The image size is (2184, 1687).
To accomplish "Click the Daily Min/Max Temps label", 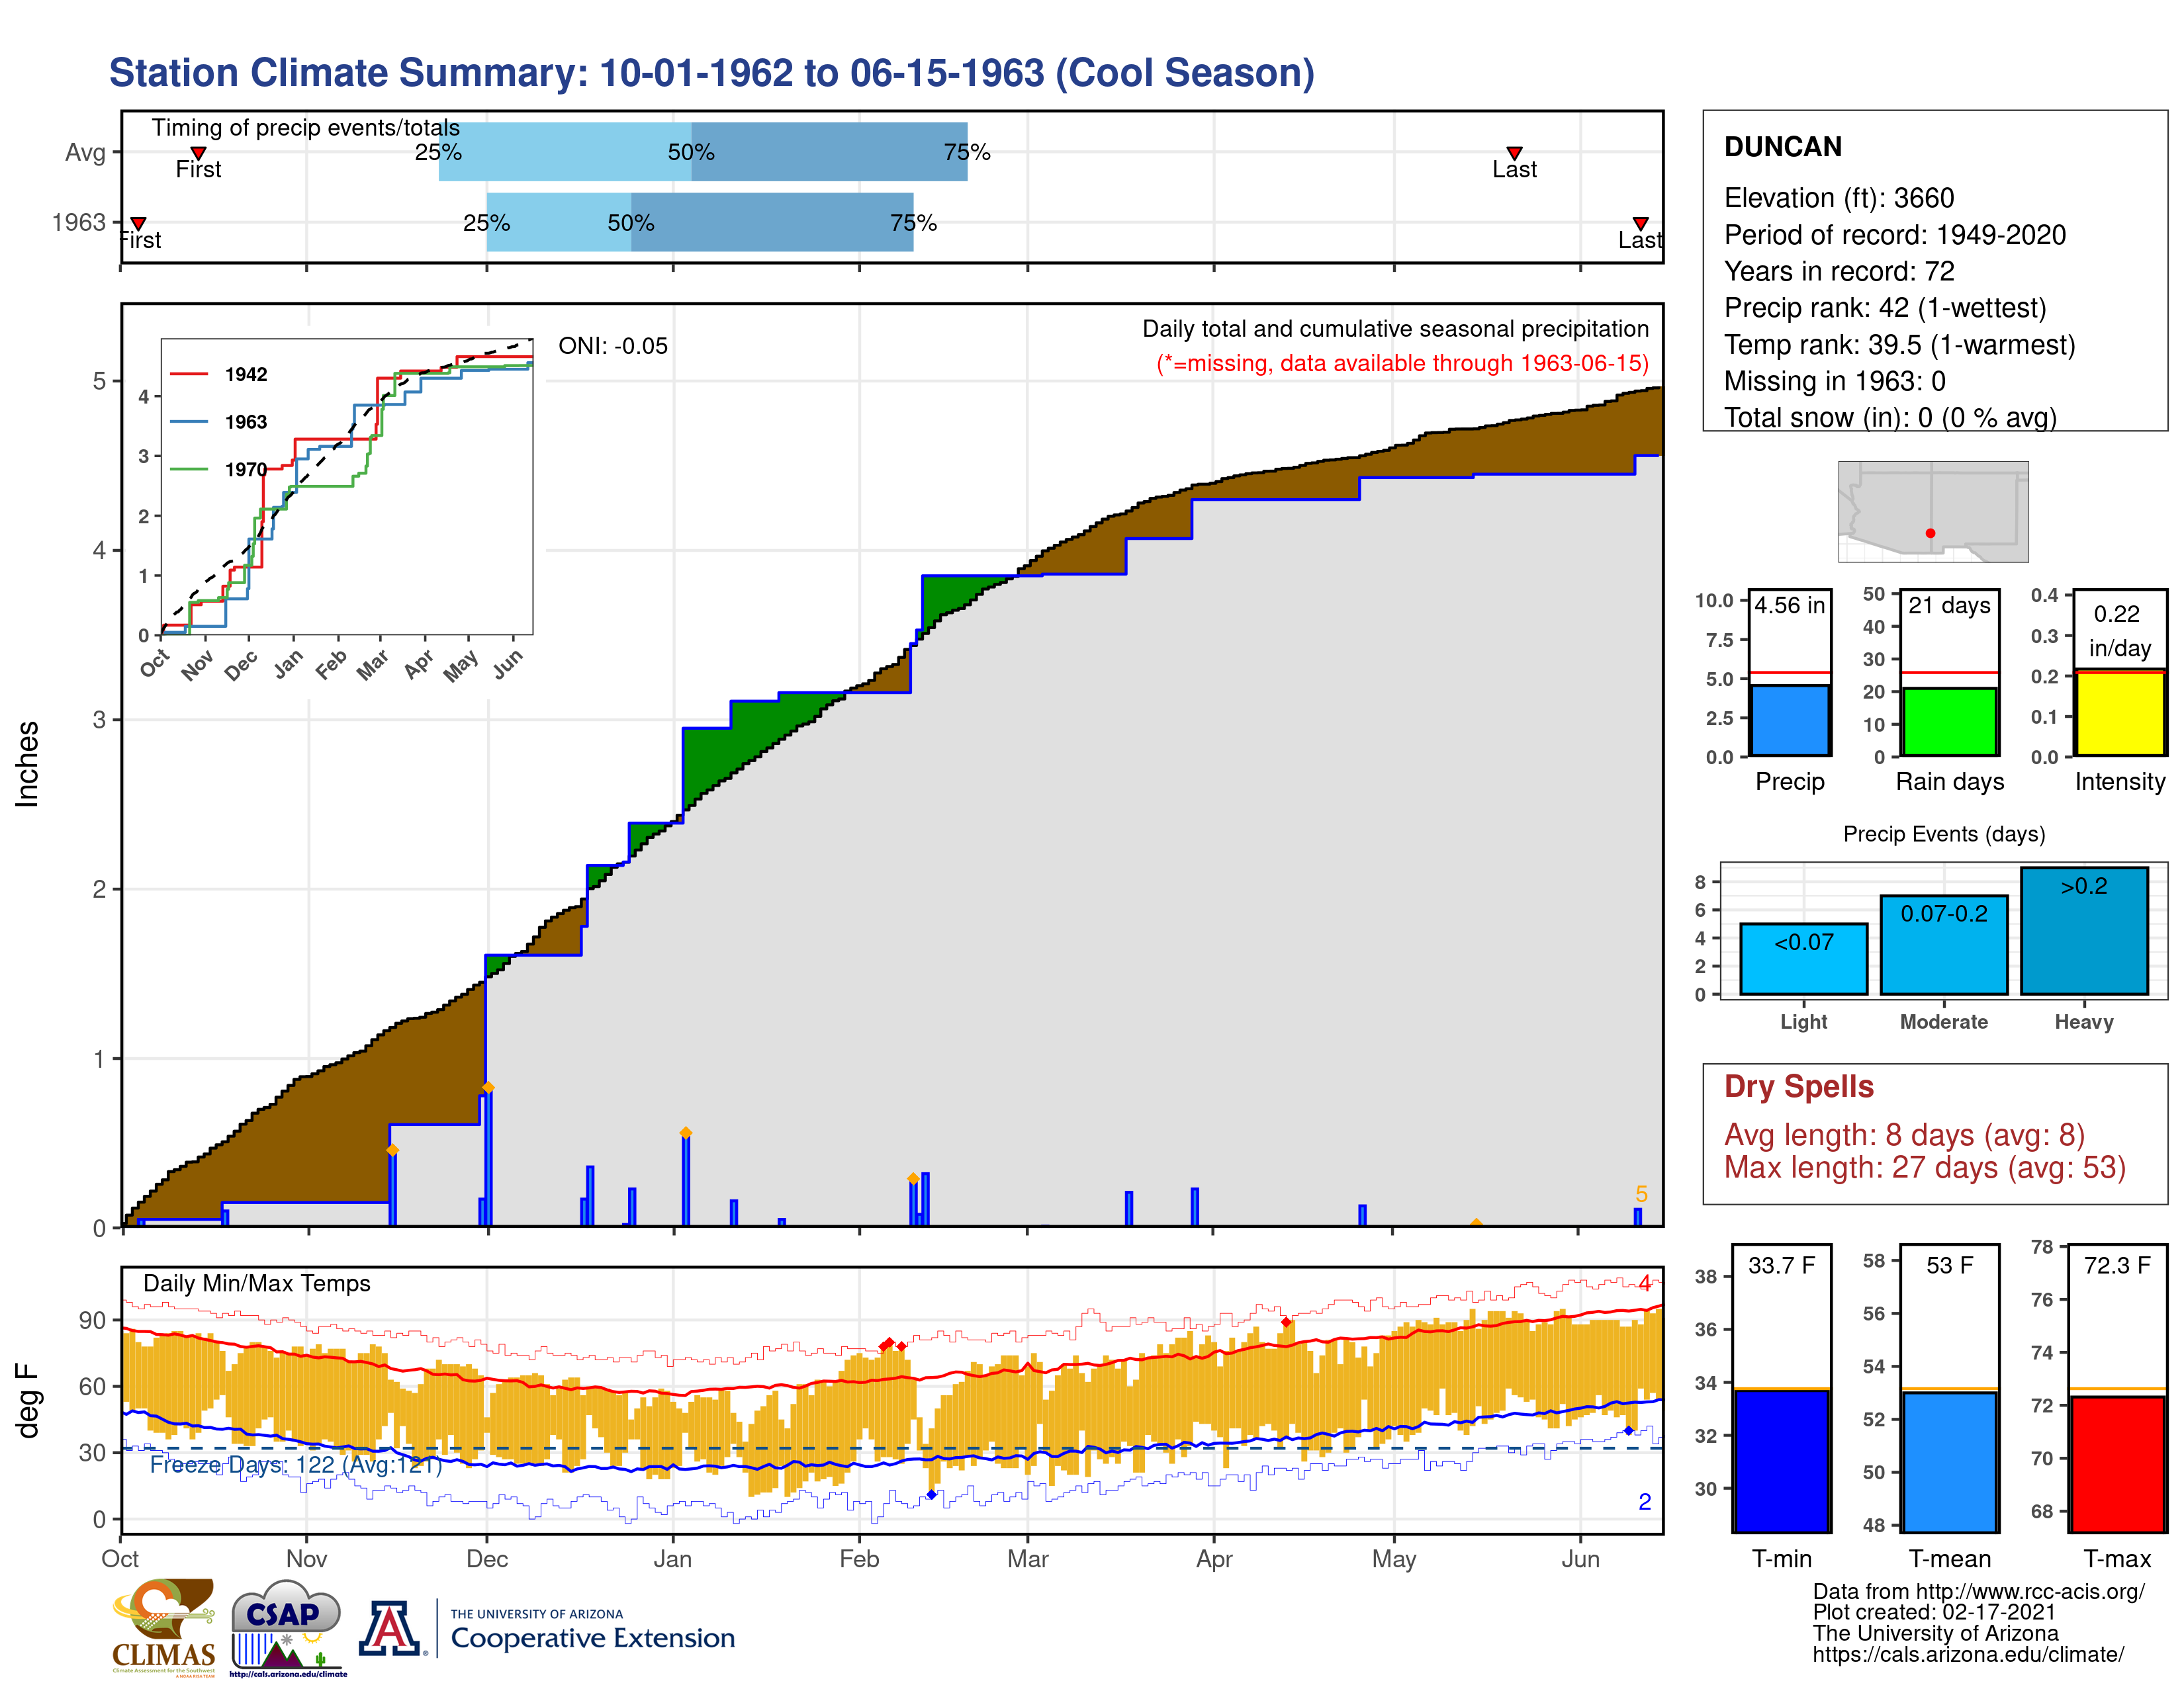I will tap(256, 1283).
